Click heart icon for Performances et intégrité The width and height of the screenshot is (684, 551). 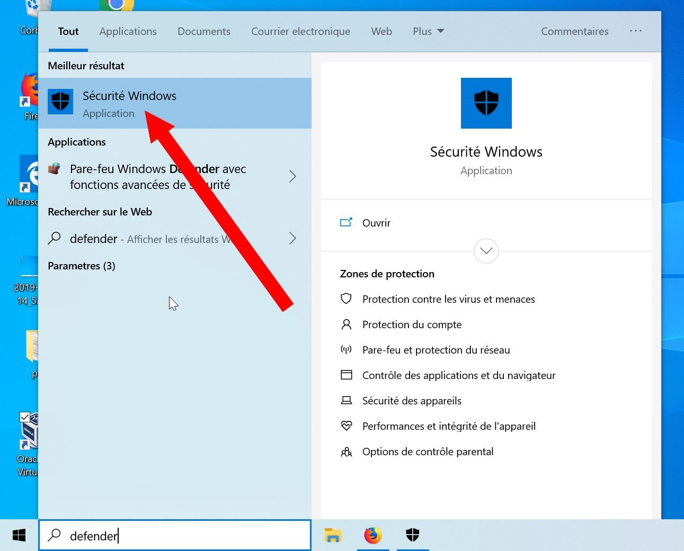tap(346, 426)
